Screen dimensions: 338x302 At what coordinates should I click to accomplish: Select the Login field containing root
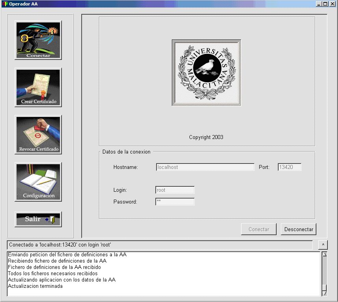click(x=175, y=190)
